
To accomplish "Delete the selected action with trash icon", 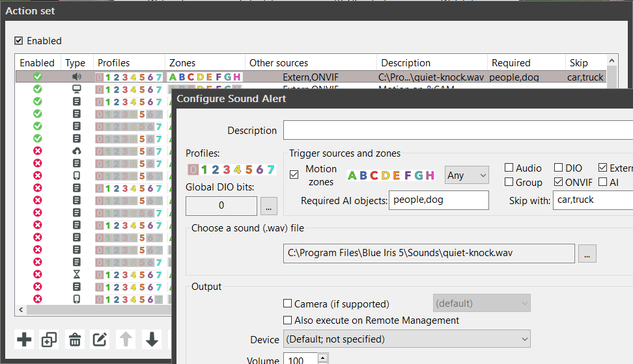I will 75,339.
